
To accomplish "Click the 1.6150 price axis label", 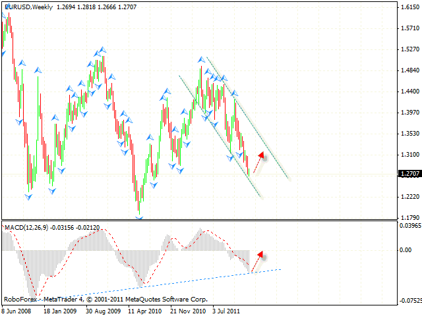I will (409, 7).
